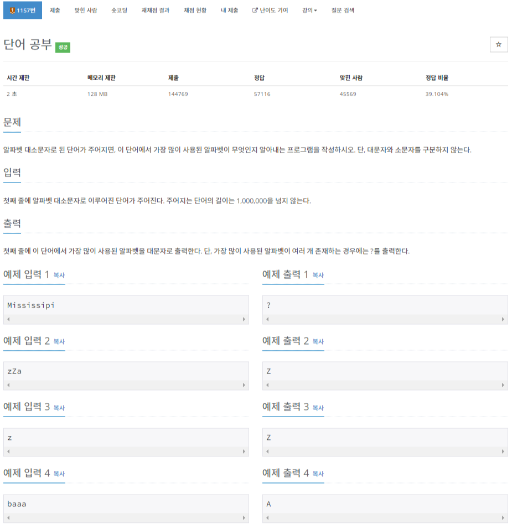Copy 예제 입력 1 via 복사

(59, 275)
